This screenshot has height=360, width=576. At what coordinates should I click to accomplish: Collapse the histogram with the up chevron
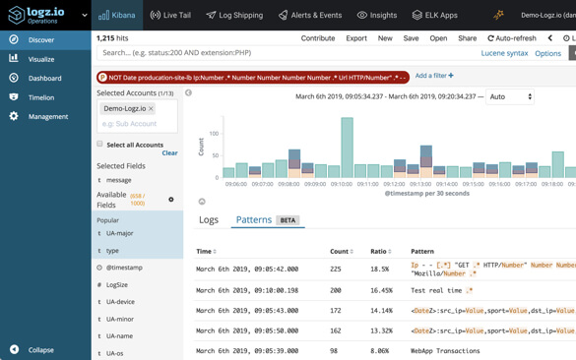click(202, 202)
